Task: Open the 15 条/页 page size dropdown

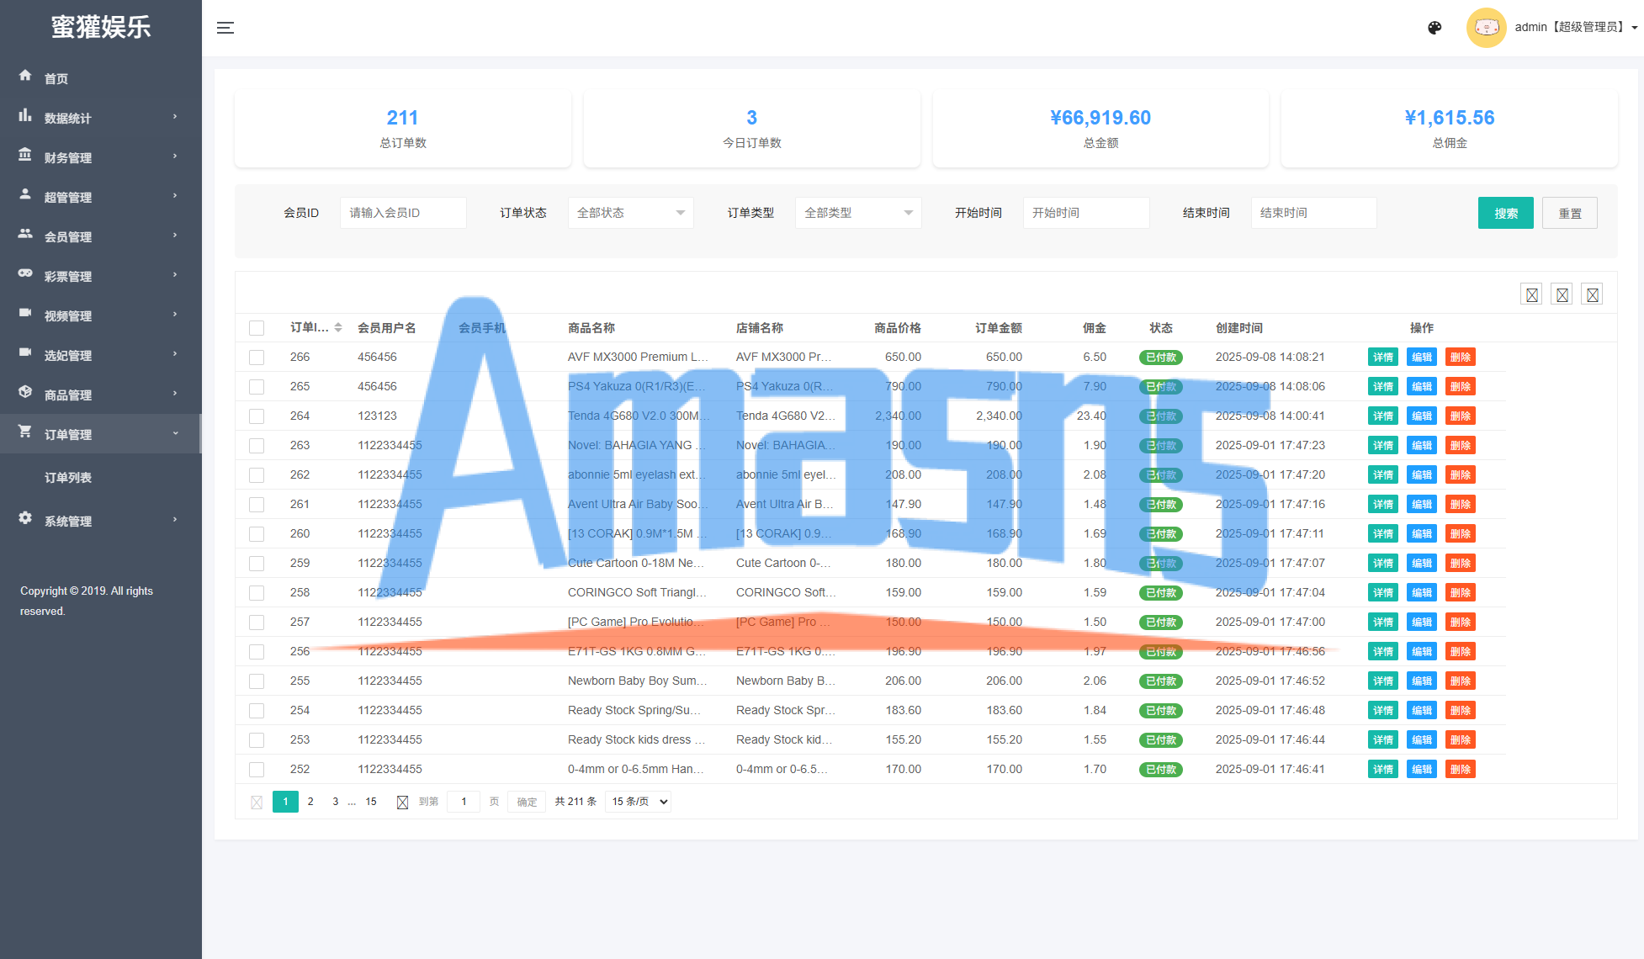Action: 639,802
